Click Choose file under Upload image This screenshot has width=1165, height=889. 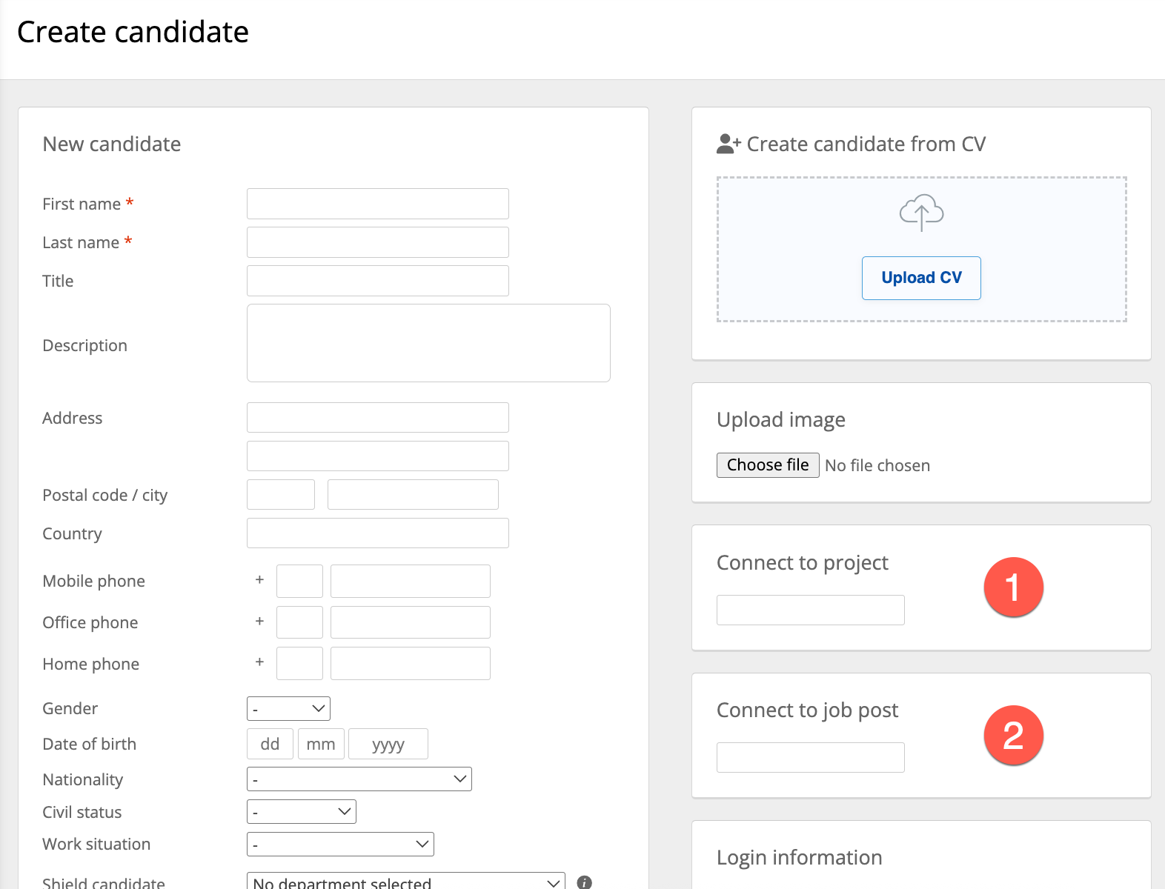tap(767, 465)
